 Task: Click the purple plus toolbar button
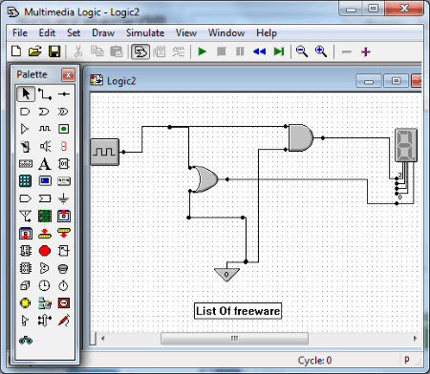pyautogui.click(x=366, y=52)
